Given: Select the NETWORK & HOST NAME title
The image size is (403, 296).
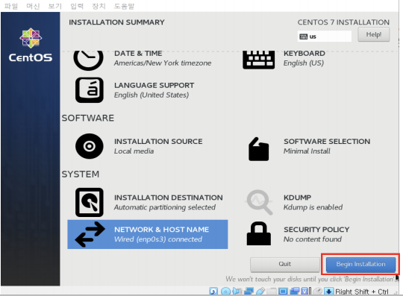Looking at the screenshot, I should pos(162,230).
